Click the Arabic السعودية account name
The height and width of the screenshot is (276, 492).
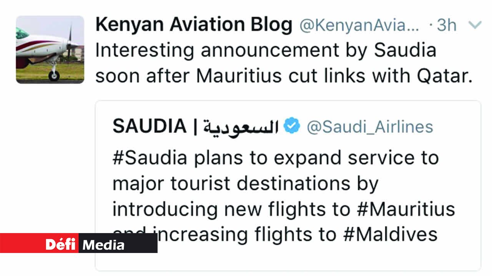pyautogui.click(x=241, y=127)
